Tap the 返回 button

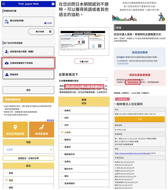(28, 90)
